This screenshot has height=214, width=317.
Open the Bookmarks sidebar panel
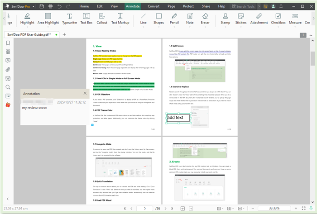(8, 43)
